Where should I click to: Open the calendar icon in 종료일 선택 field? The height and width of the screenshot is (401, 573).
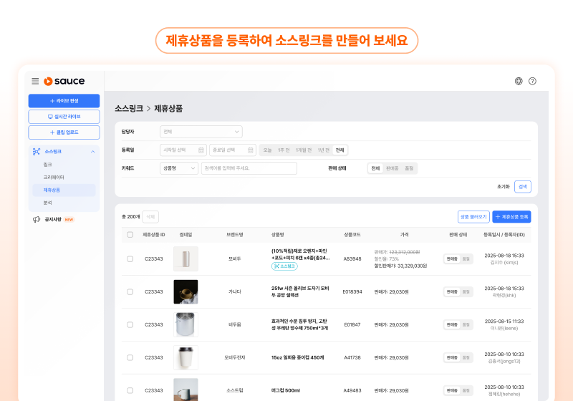tap(250, 150)
